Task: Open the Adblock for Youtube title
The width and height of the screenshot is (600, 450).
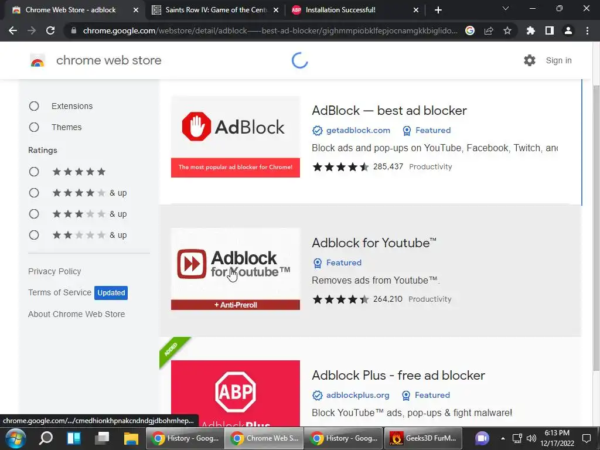Action: [374, 243]
